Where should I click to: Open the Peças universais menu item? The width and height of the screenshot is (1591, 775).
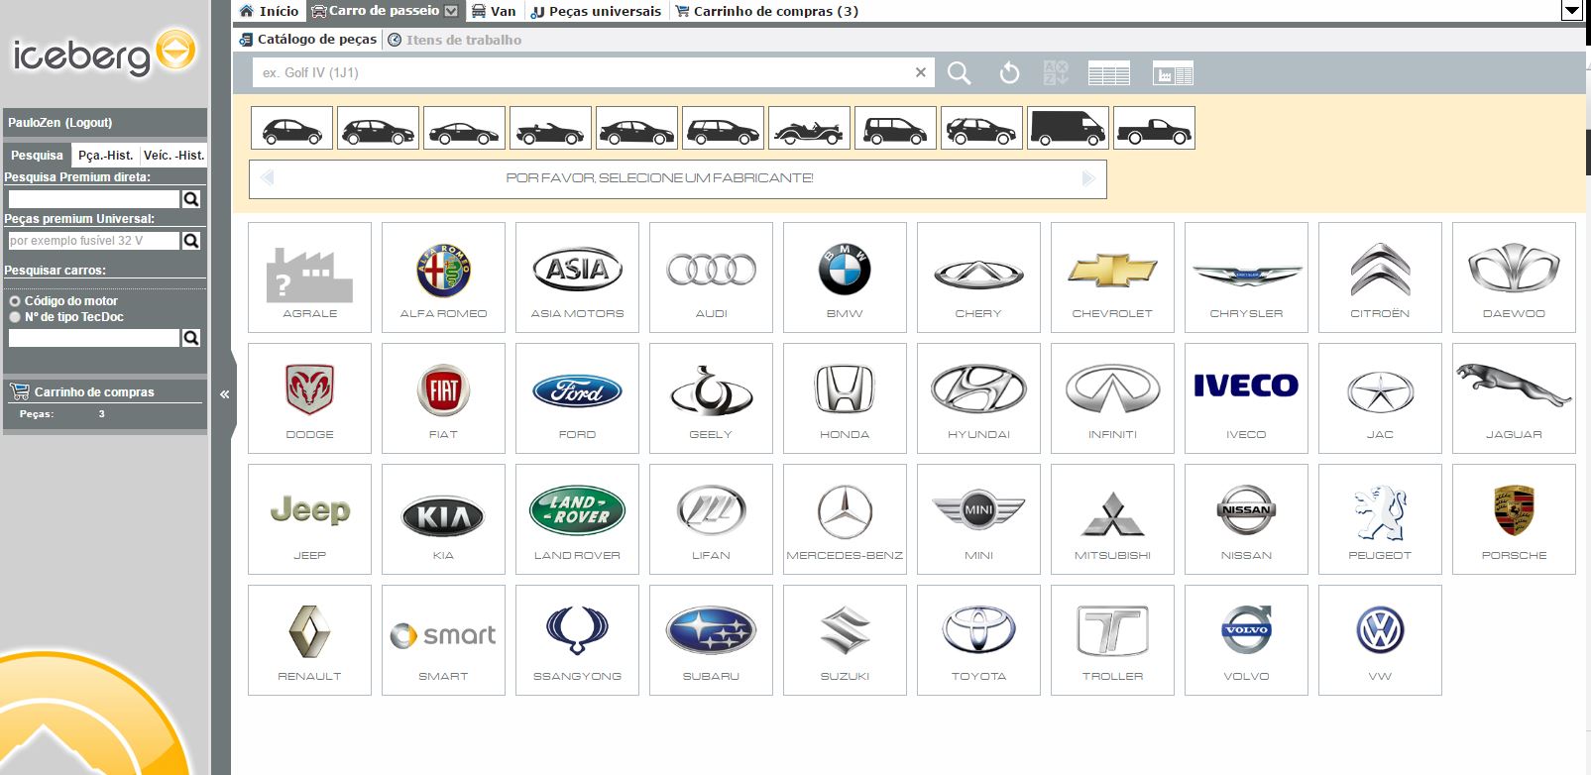[596, 11]
